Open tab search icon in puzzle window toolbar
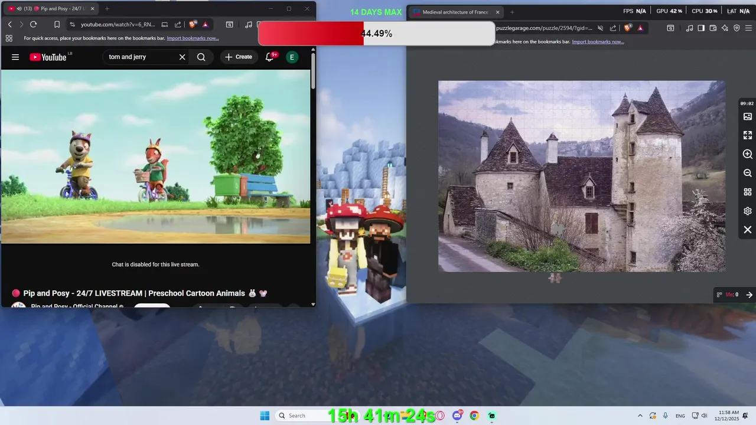Image resolution: width=756 pixels, height=425 pixels. point(670,28)
